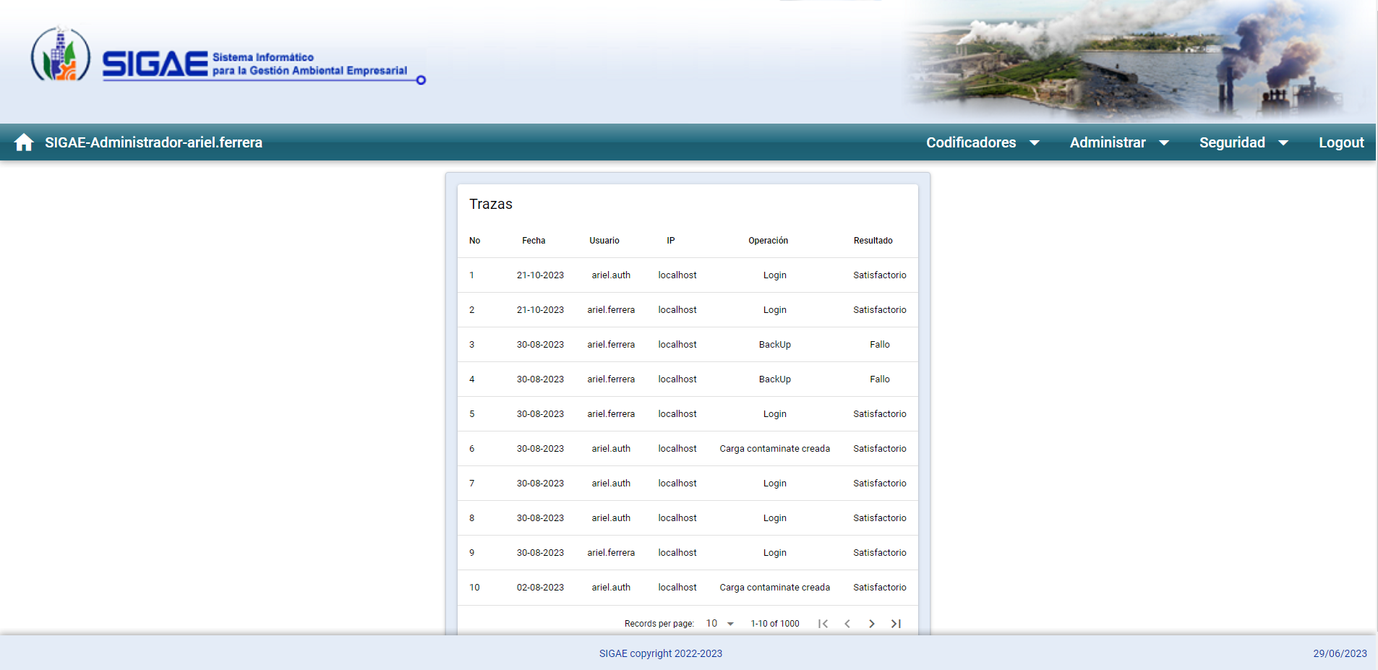Click the No column header

pos(474,241)
